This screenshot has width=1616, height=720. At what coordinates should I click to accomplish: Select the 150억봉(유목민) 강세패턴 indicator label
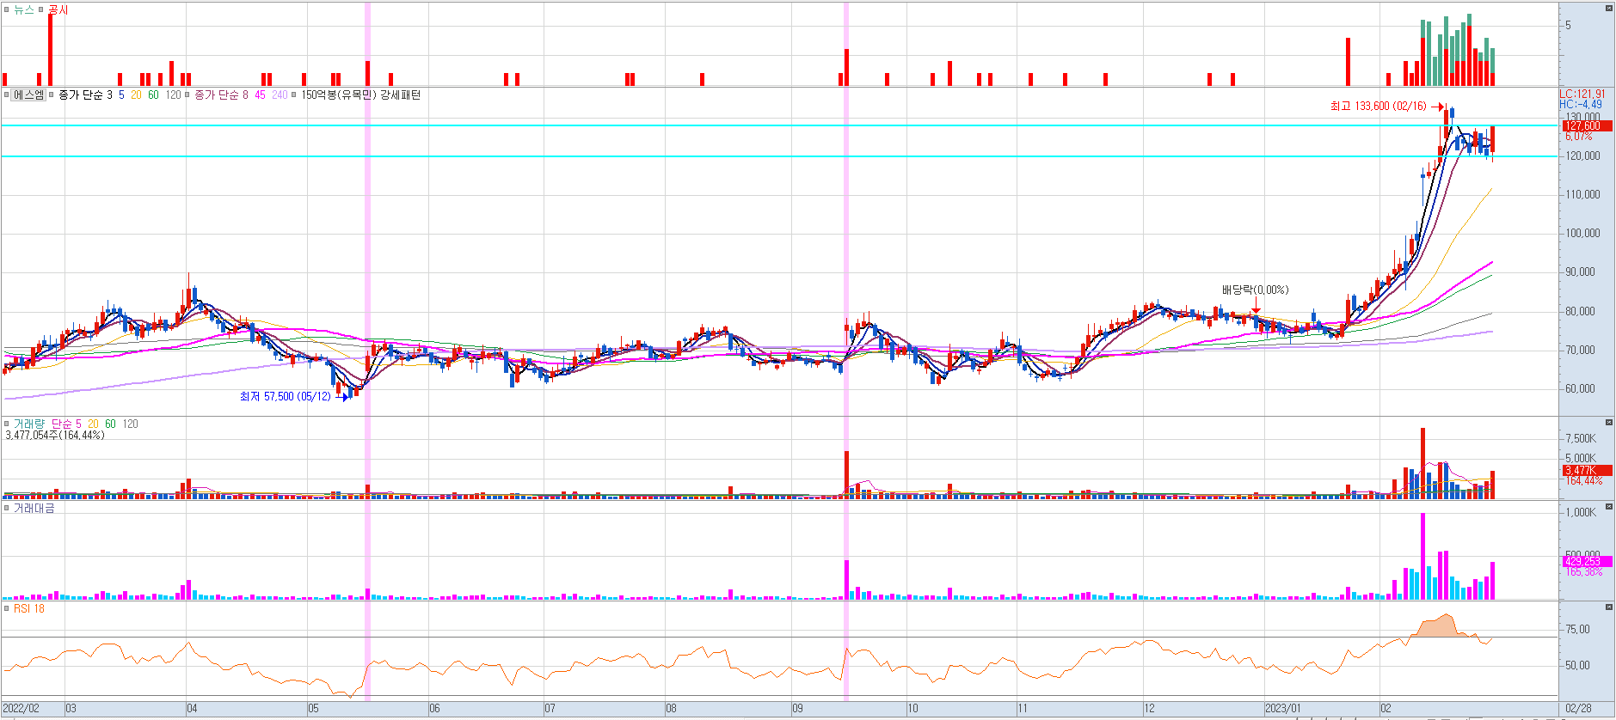(361, 95)
